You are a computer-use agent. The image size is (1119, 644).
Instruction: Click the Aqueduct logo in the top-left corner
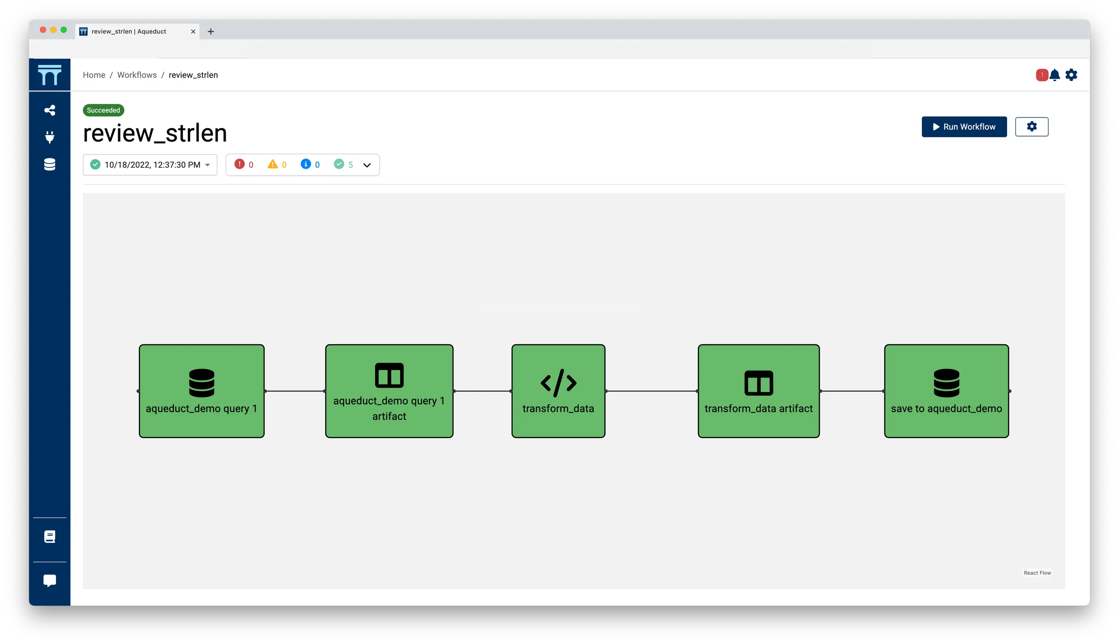click(x=50, y=75)
